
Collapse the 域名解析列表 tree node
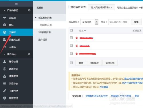[x=36, y=17]
